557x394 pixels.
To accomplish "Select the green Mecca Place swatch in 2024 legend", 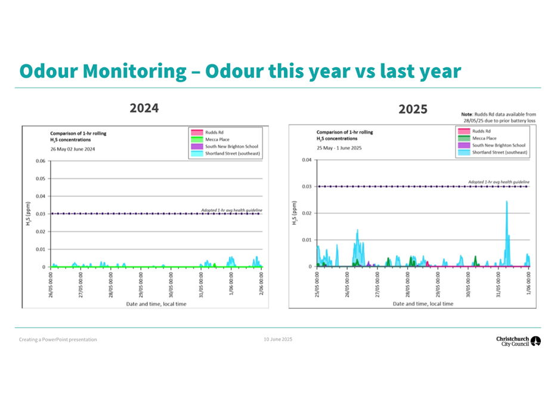I will click(197, 139).
